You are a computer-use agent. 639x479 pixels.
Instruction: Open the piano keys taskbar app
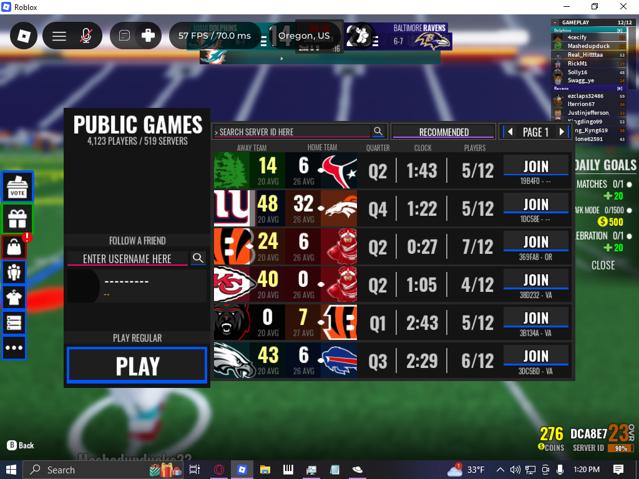pos(288,470)
